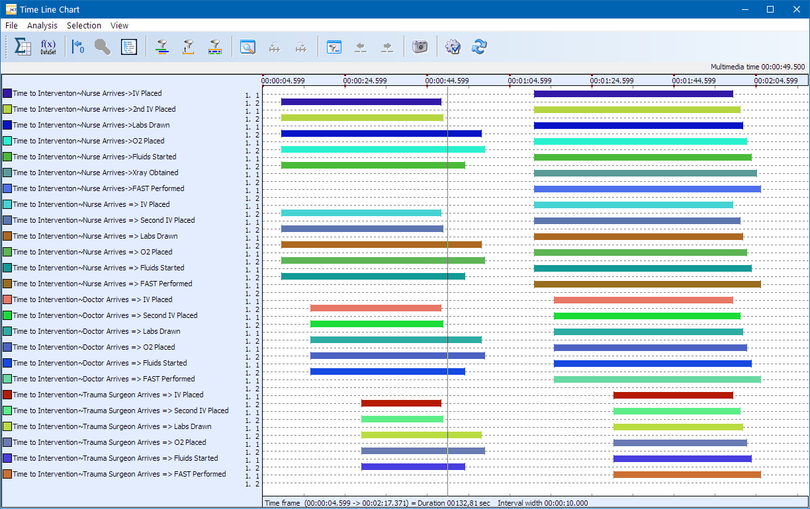Viewport: 810px width, 509px height.
Task: Open the statistics sum table tool
Action: 22,47
